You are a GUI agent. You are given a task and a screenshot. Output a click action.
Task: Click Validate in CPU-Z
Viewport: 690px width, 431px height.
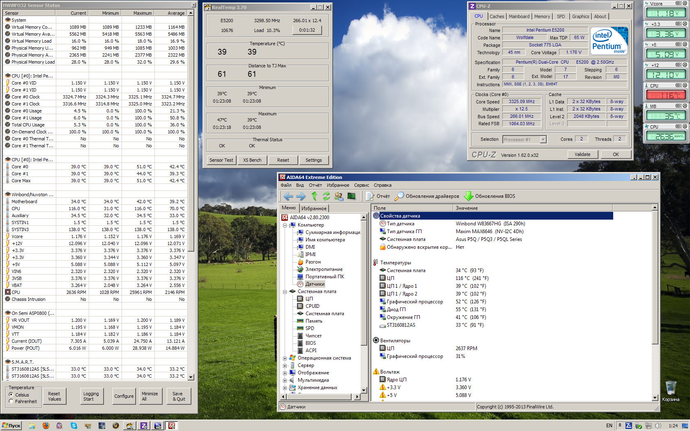[x=582, y=154]
